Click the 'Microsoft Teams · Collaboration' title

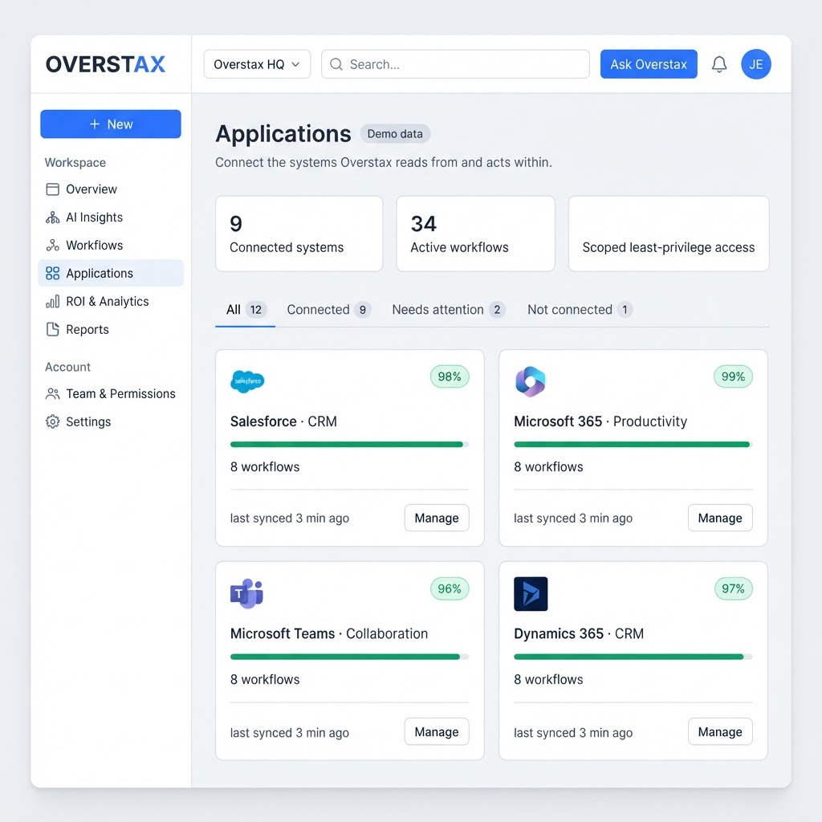pos(329,634)
